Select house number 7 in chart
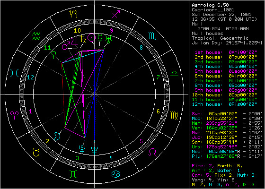The height and width of the screenshot is (189, 265). coord(158,77)
